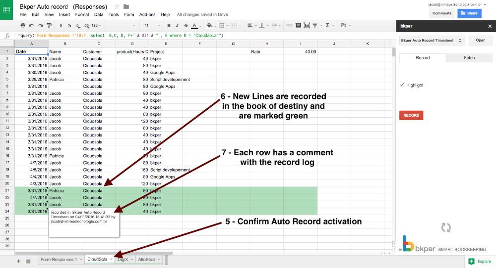Open the Help menu

[x=165, y=14]
